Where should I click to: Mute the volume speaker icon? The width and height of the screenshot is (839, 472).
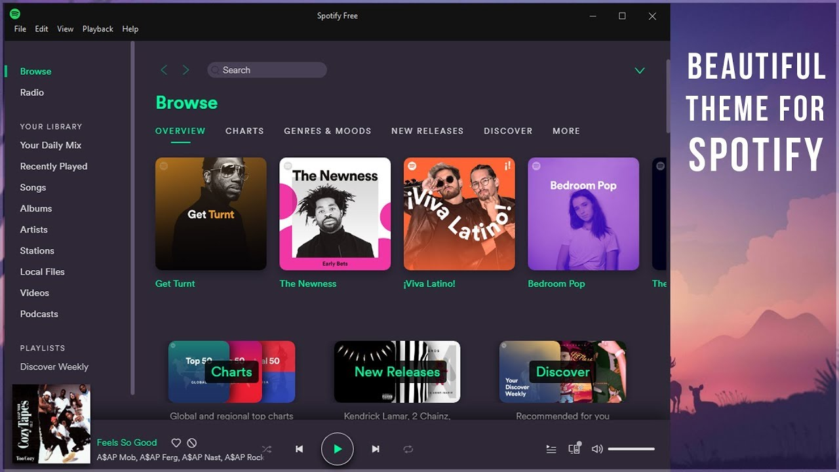pyautogui.click(x=597, y=449)
